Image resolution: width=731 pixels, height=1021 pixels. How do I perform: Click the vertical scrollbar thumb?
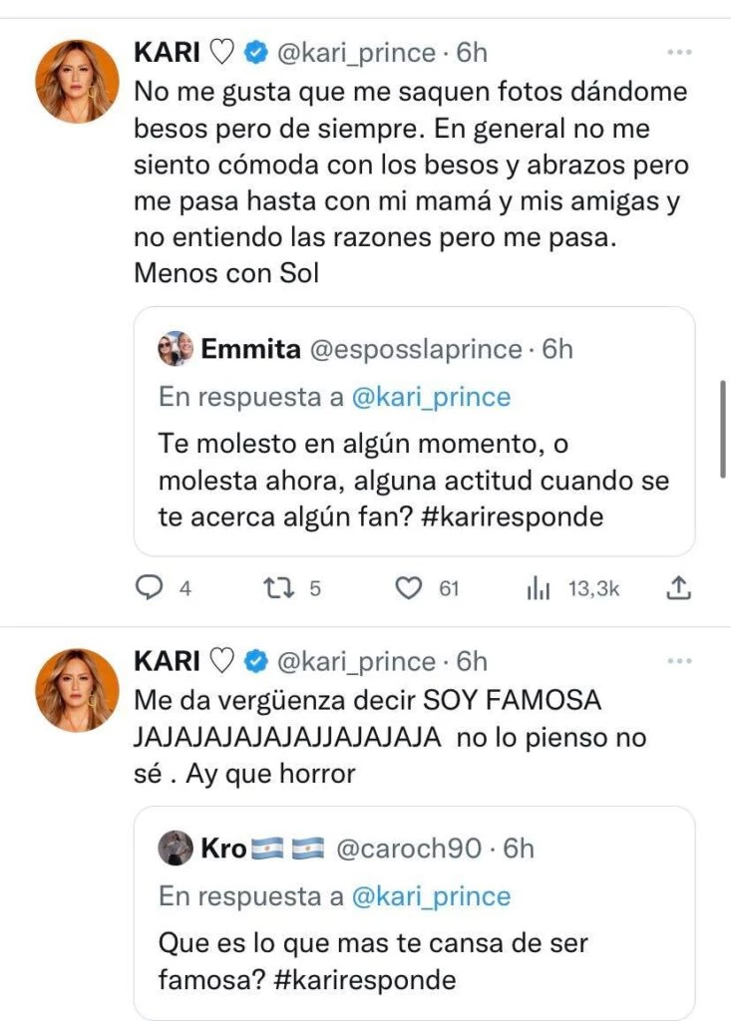[722, 427]
